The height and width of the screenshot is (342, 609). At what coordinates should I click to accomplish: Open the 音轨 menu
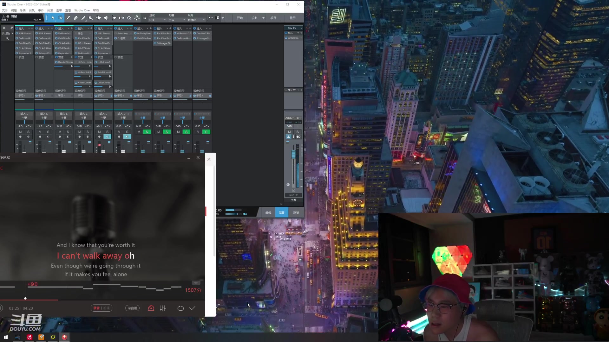pyautogui.click(x=32, y=10)
